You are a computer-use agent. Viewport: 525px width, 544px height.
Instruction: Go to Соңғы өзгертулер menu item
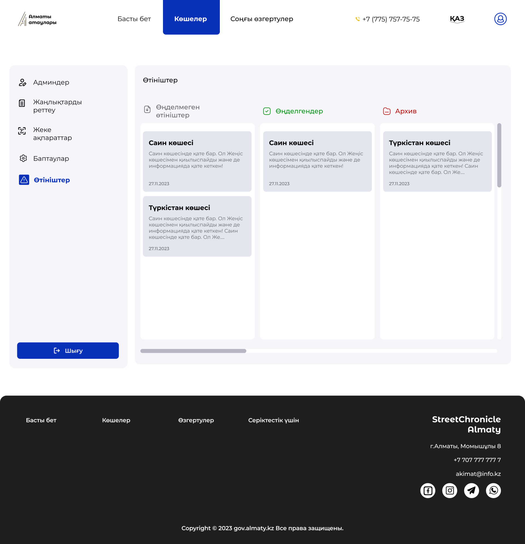[261, 19]
